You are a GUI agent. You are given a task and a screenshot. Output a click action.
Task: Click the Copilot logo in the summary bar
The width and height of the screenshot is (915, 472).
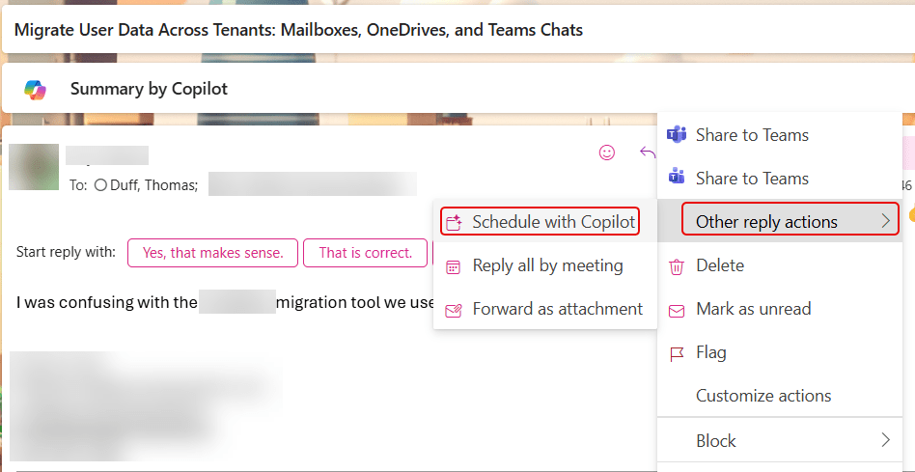coord(36,89)
